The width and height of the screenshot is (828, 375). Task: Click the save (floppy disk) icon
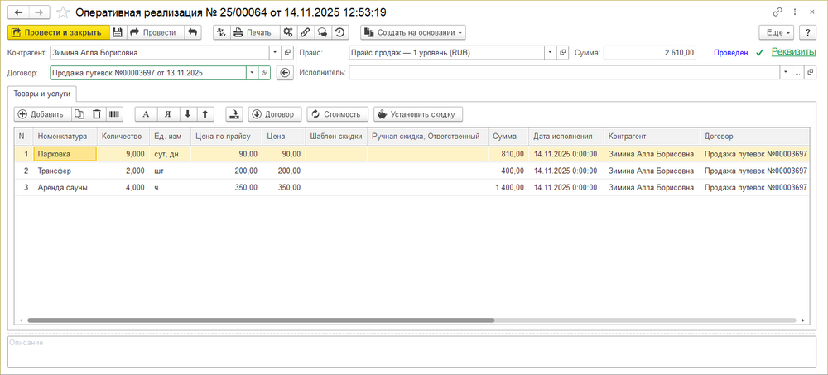pos(118,32)
